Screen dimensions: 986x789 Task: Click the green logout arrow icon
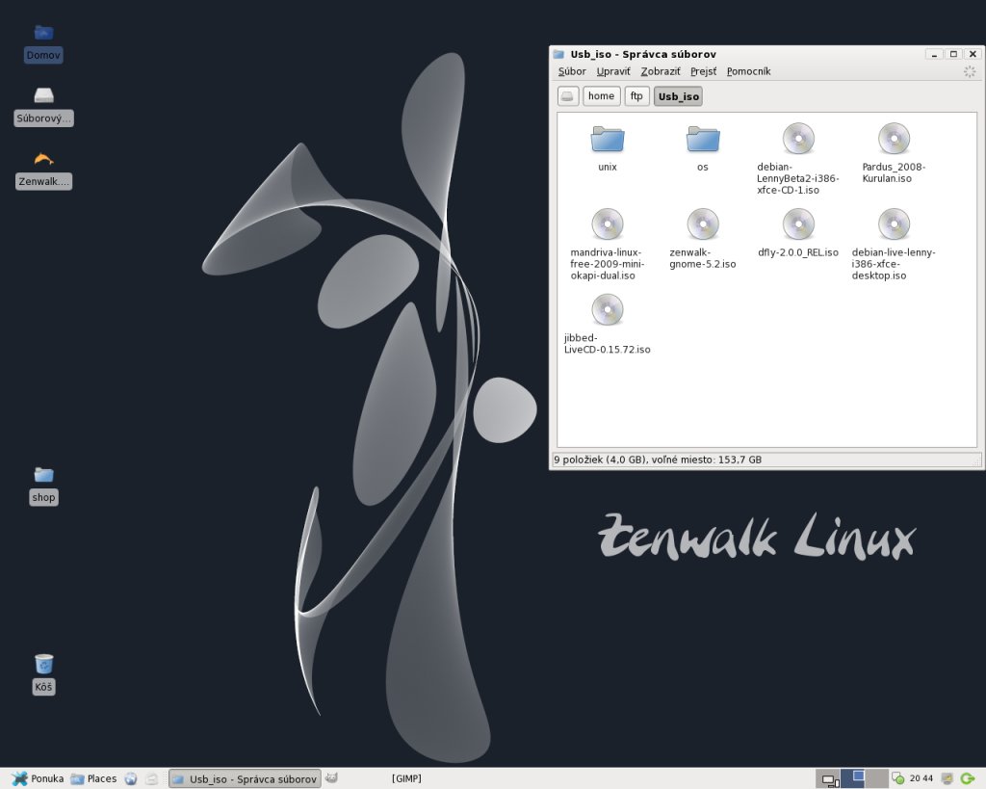[x=968, y=779]
